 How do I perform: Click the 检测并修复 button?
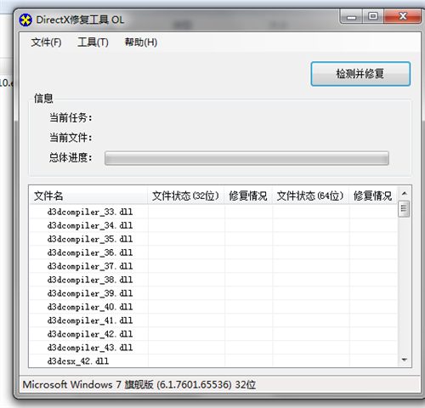tap(360, 74)
